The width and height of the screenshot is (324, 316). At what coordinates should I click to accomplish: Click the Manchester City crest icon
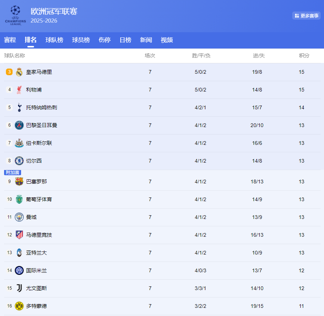[19, 217]
